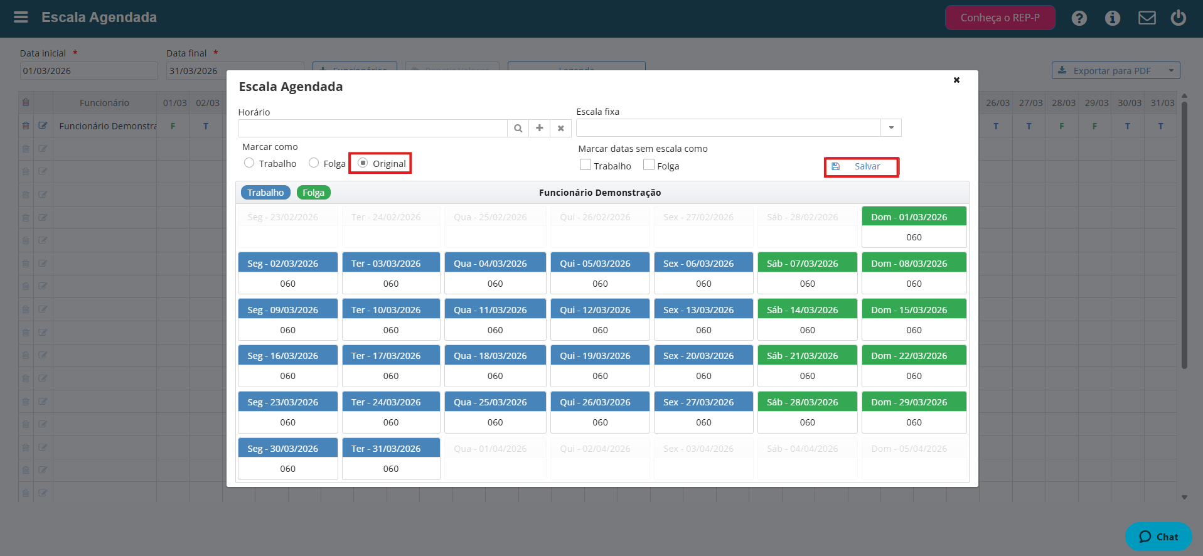Open the information icon in header
This screenshot has width=1203, height=556.
coord(1112,18)
